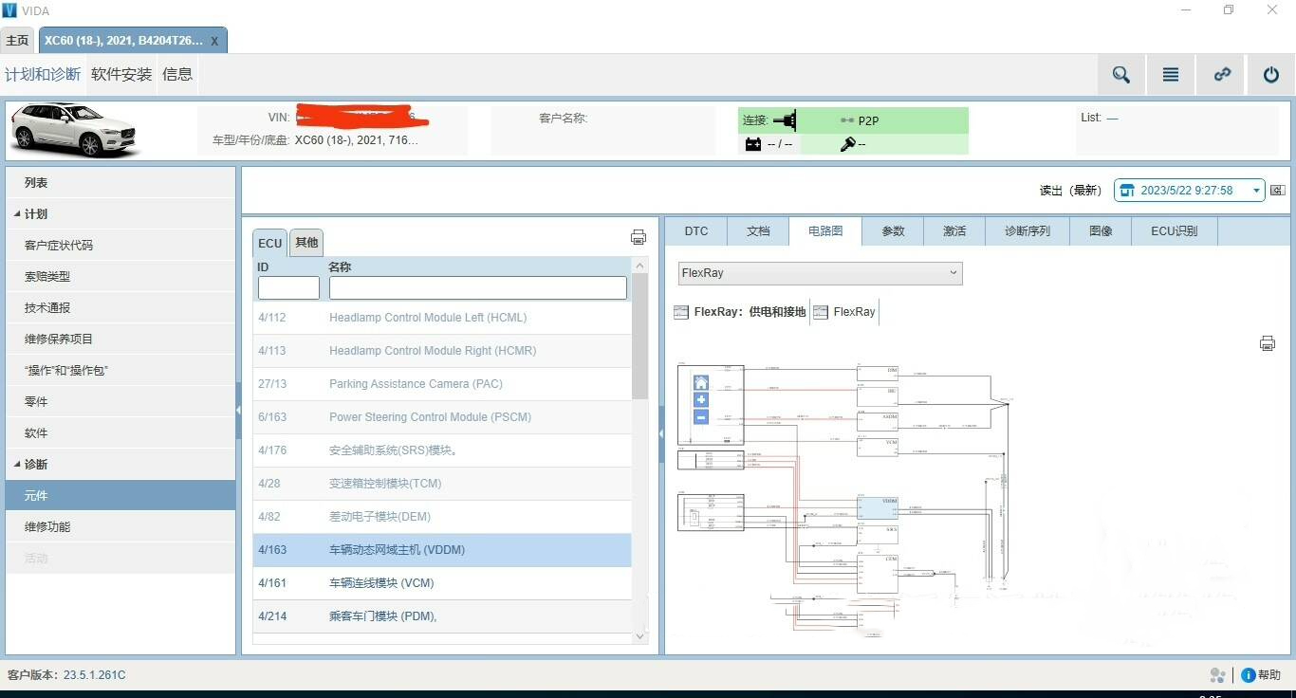This screenshot has width=1296, height=698.
Task: Open 维修保养项目 in sidebar
Action: tap(120, 340)
